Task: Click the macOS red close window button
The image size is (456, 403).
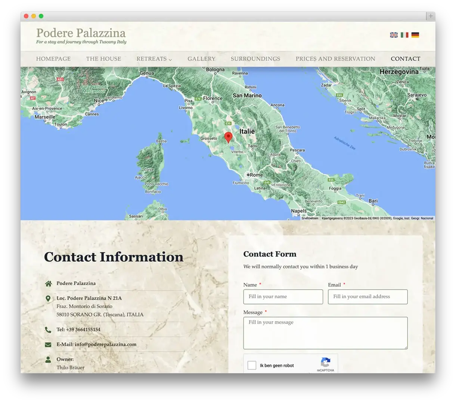Action: pyautogui.click(x=26, y=16)
